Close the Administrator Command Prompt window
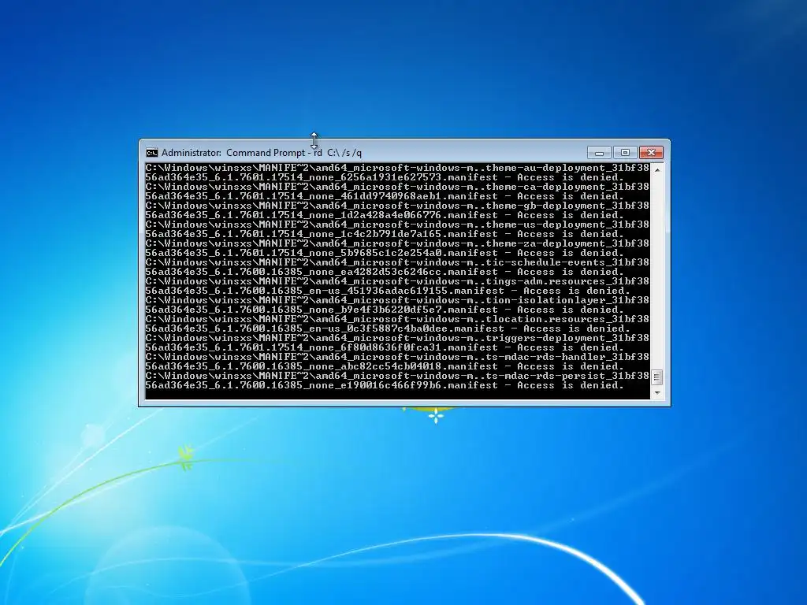Screen dimensions: 807x605 (651, 153)
